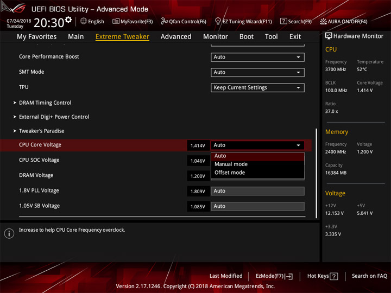391x293 pixels.
Task: Click 1.085V SB readout value
Action: pyautogui.click(x=198, y=207)
